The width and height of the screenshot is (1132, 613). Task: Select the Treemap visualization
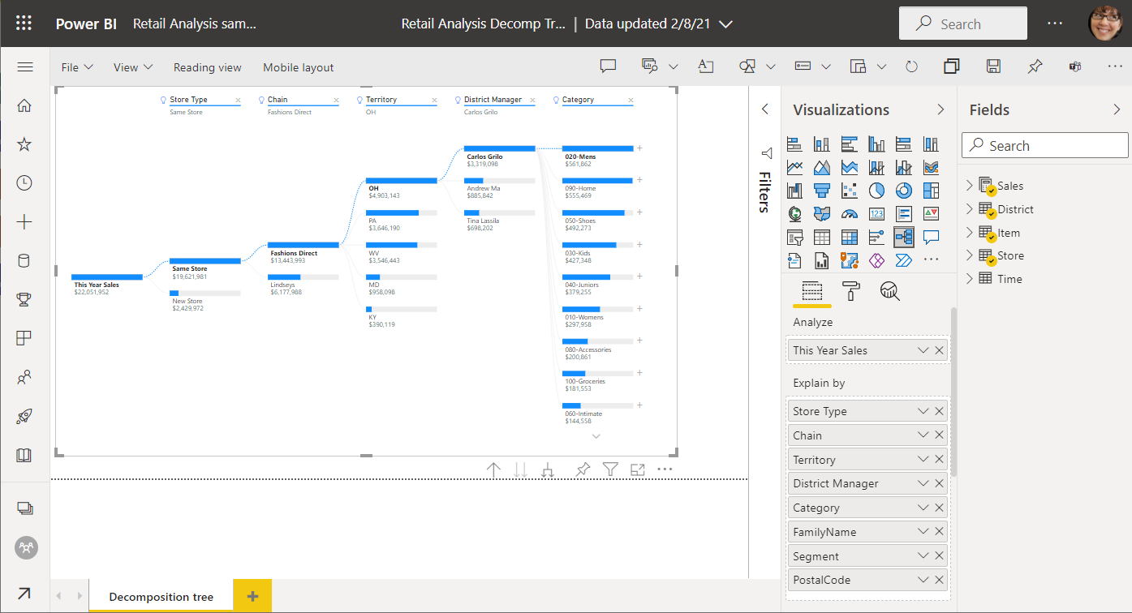click(931, 191)
